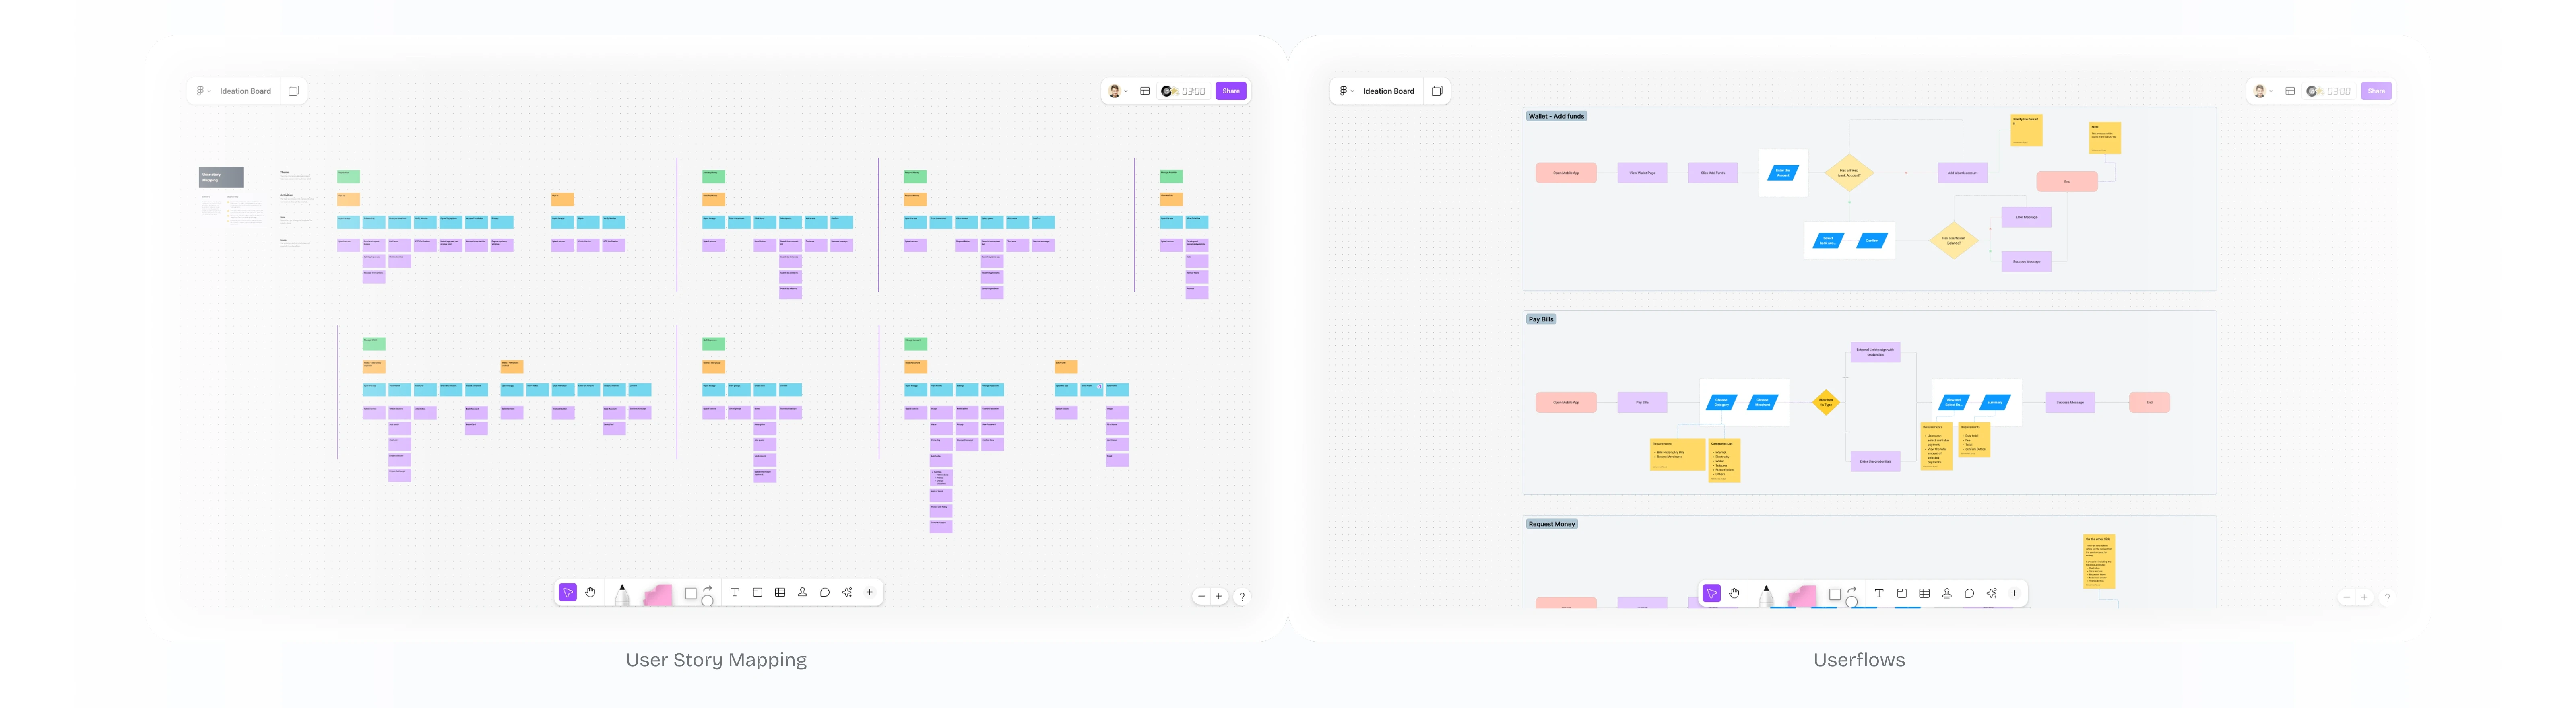Select the Hand tool in left board toolbar

pos(590,593)
